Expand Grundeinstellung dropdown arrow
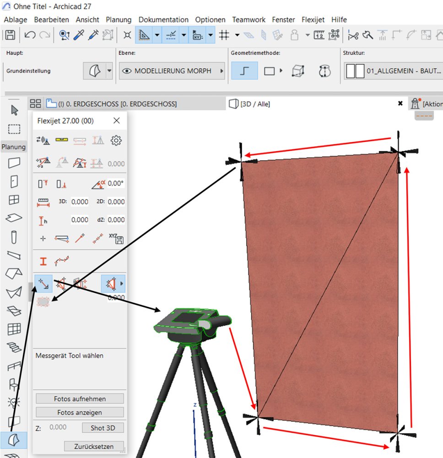443x458 pixels. [x=109, y=71]
